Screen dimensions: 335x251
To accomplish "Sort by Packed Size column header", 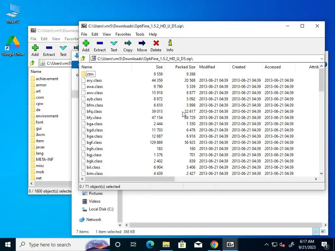I will (181, 67).
